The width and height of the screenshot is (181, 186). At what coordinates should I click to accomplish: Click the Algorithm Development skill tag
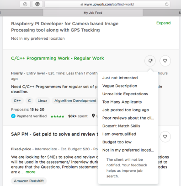pyautogui.click(x=75, y=101)
